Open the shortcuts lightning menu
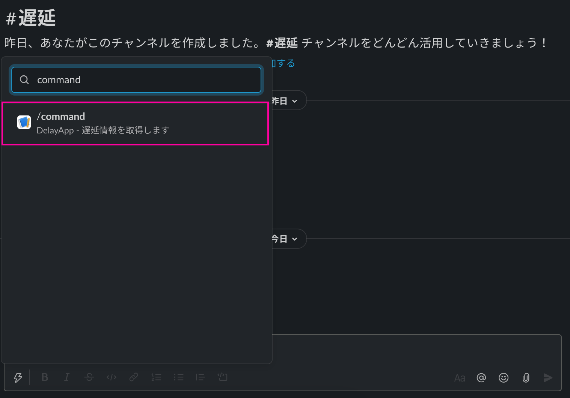The image size is (570, 398). (x=18, y=377)
